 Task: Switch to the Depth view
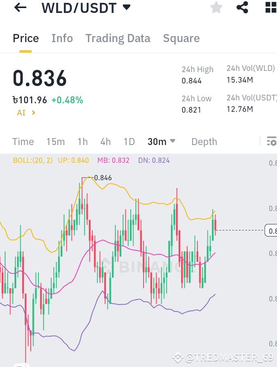(x=204, y=142)
